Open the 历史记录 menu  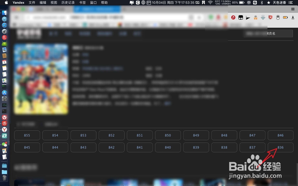click(68, 2)
